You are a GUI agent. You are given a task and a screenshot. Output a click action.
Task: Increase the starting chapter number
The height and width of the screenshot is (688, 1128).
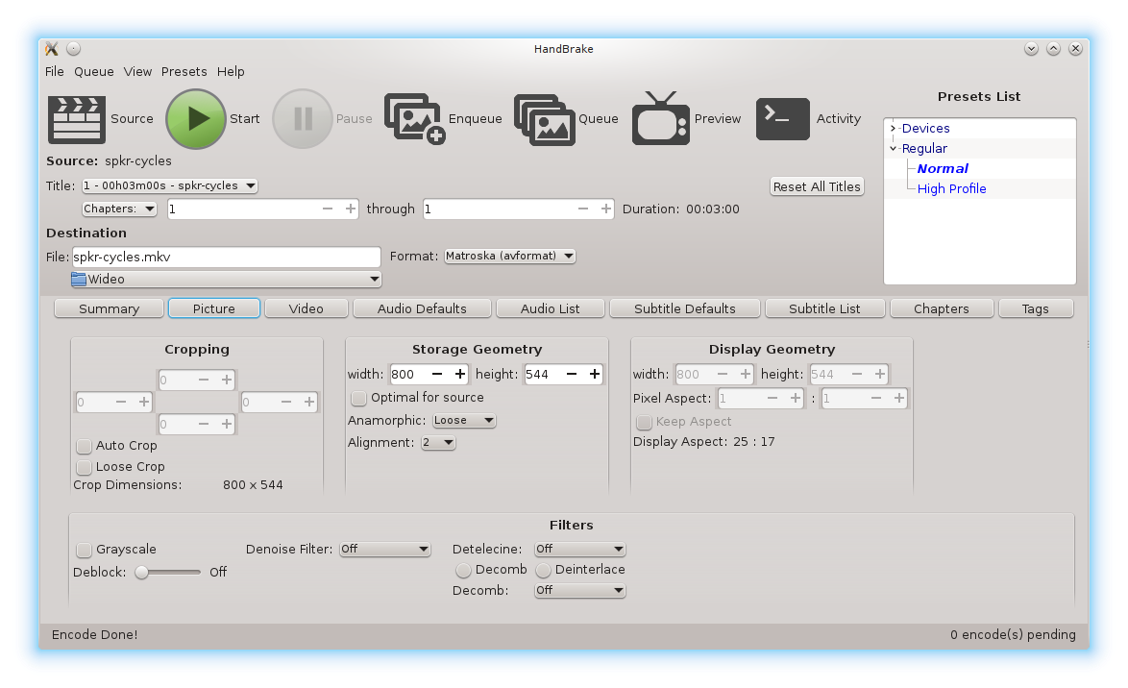[x=351, y=209]
